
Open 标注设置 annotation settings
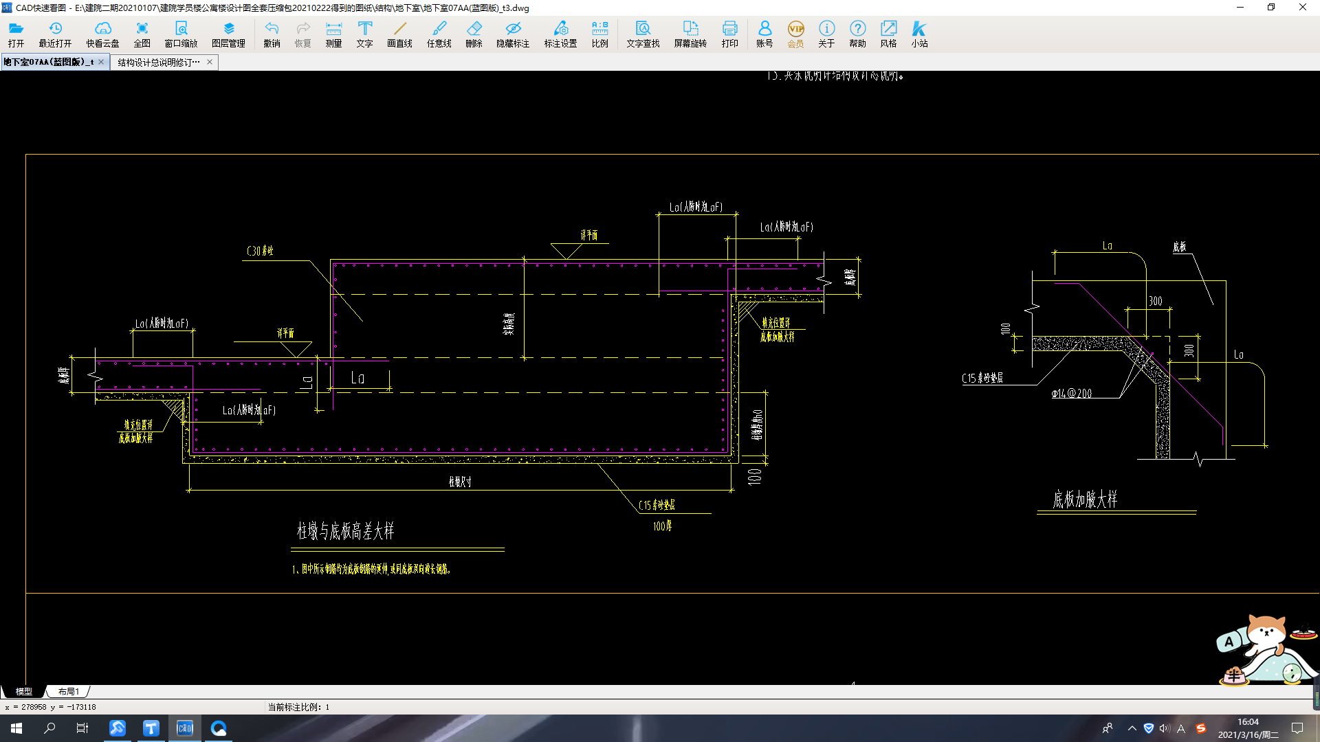[x=560, y=34]
